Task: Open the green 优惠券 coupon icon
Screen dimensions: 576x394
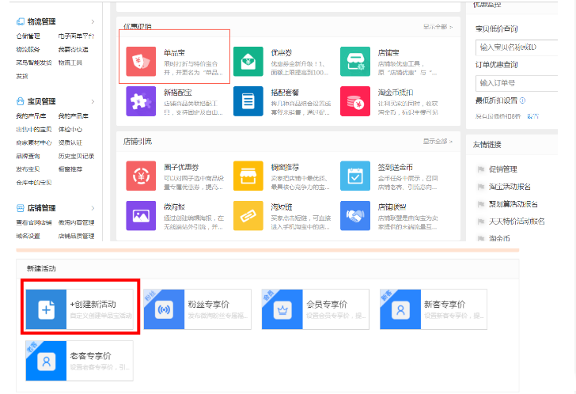Action: coord(248,62)
